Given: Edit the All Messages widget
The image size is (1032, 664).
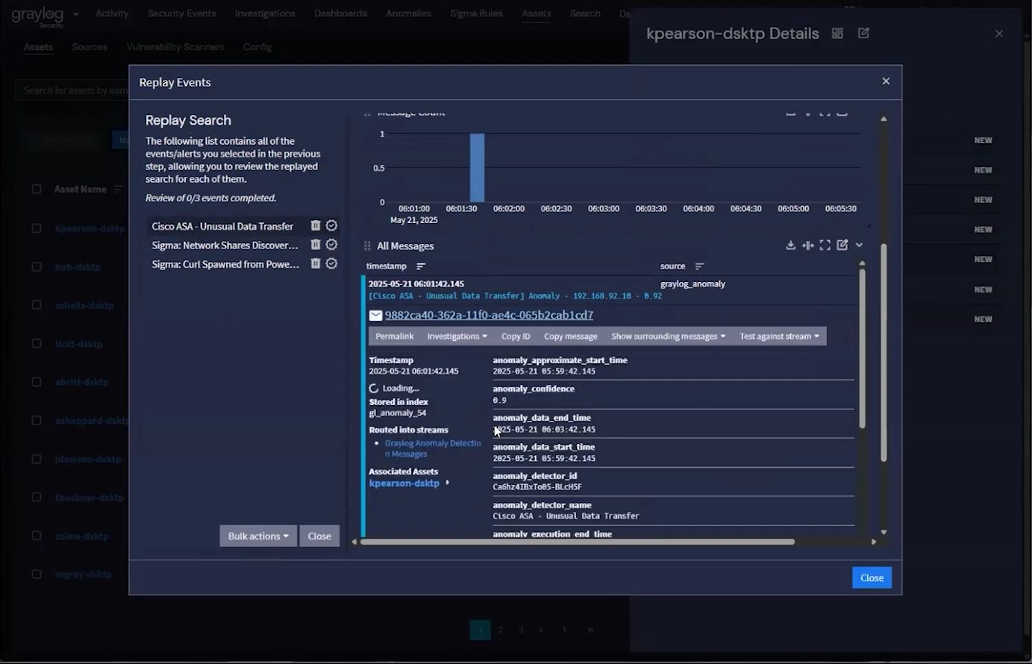Looking at the screenshot, I should click(x=842, y=245).
